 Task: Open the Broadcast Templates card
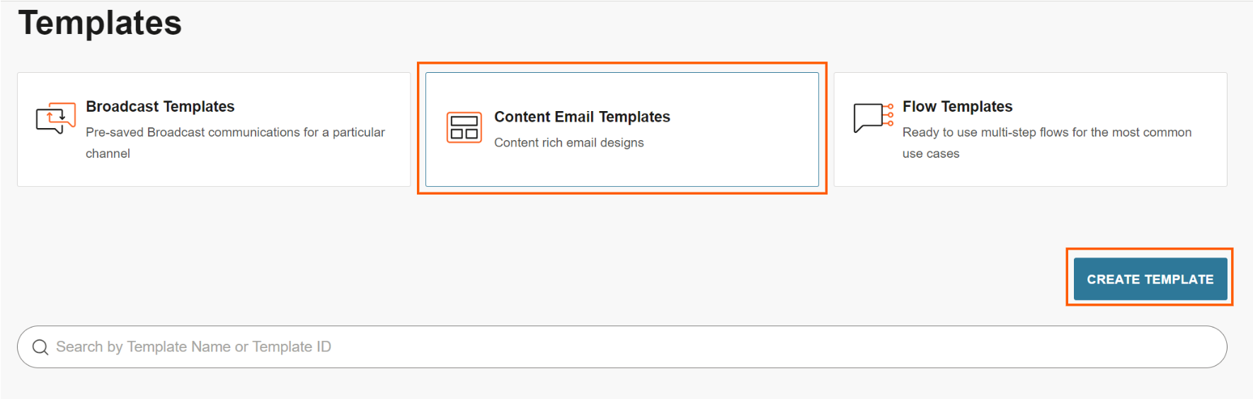214,129
